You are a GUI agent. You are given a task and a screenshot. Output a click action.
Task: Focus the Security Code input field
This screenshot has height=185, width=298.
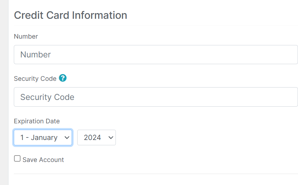tap(156, 97)
